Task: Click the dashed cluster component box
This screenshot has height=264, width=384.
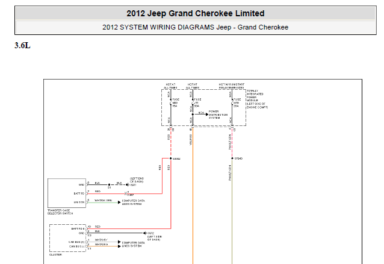Action: coord(67,238)
